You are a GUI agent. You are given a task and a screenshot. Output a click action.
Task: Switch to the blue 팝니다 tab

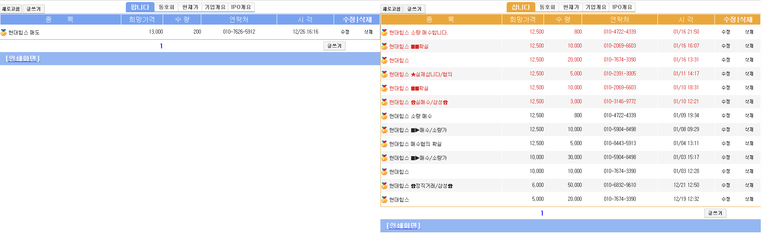click(x=140, y=7)
